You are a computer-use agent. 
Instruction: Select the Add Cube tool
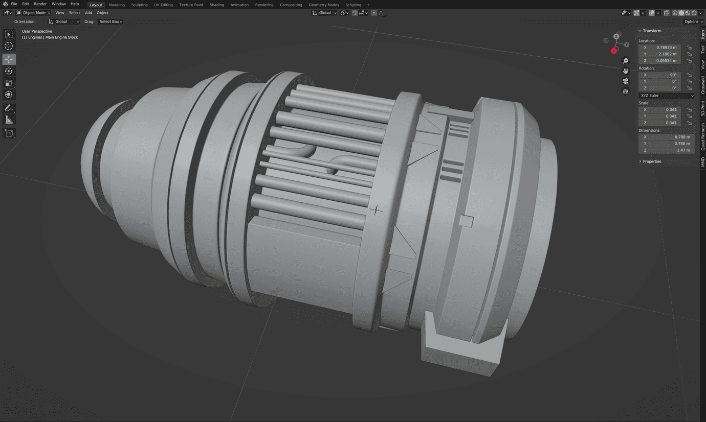(x=9, y=133)
